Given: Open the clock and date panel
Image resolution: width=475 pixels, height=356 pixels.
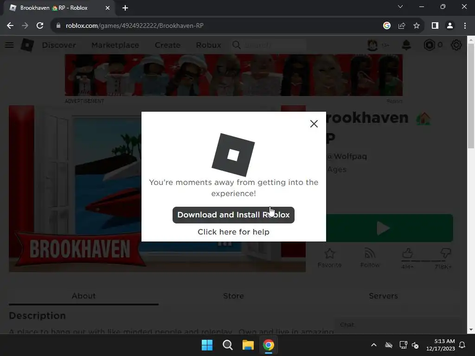Looking at the screenshot, I should click(x=441, y=345).
